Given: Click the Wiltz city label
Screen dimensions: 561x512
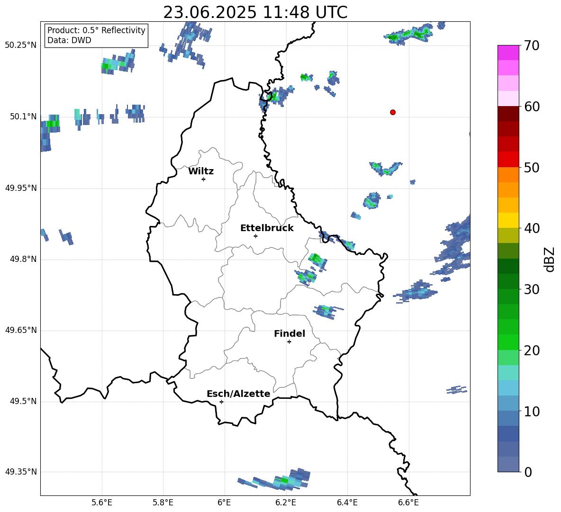Looking at the screenshot, I should coord(201,171).
